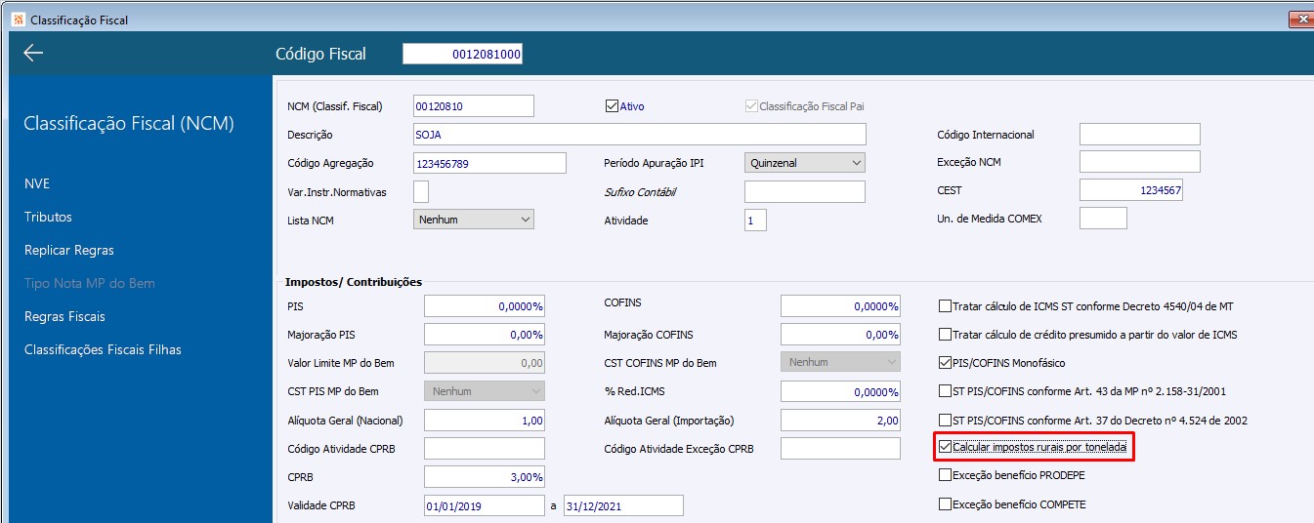The image size is (1314, 523).
Task: Enable Exceção benefício PRODEPE
Action: point(945,475)
